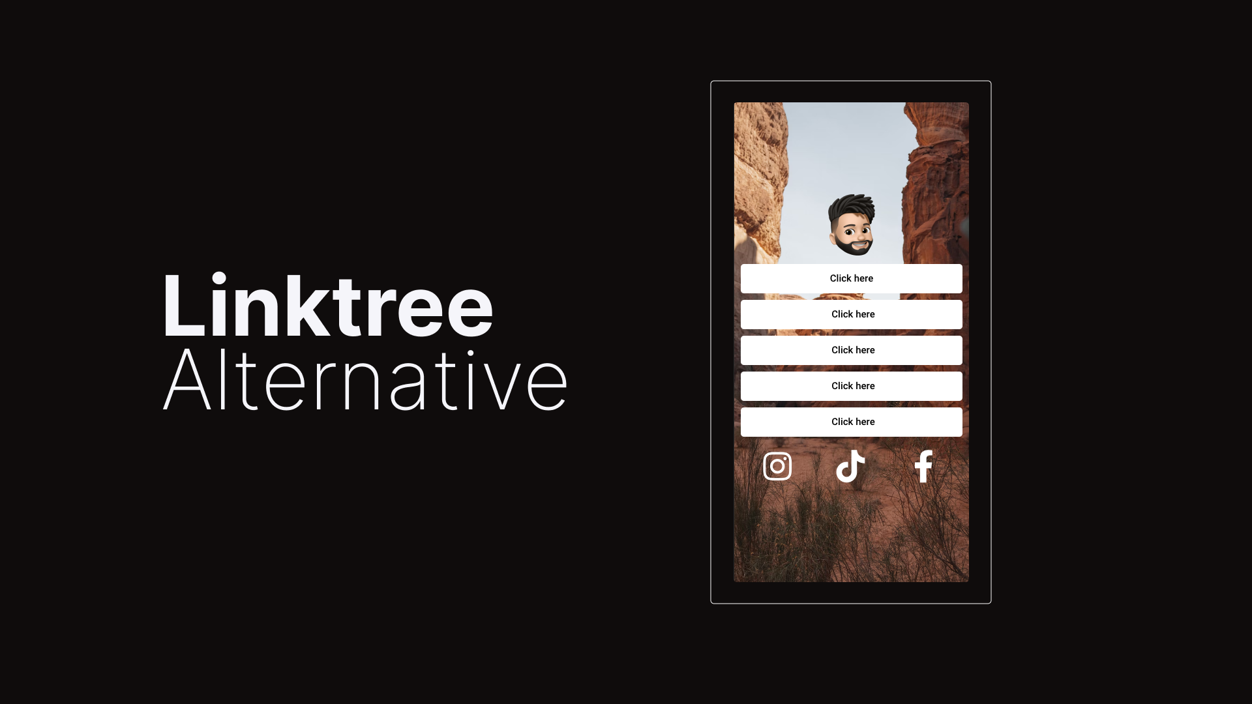Viewport: 1252px width, 704px height.
Task: Click the TikTok icon
Action: click(x=850, y=465)
